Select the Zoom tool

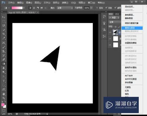click(x=4, y=98)
